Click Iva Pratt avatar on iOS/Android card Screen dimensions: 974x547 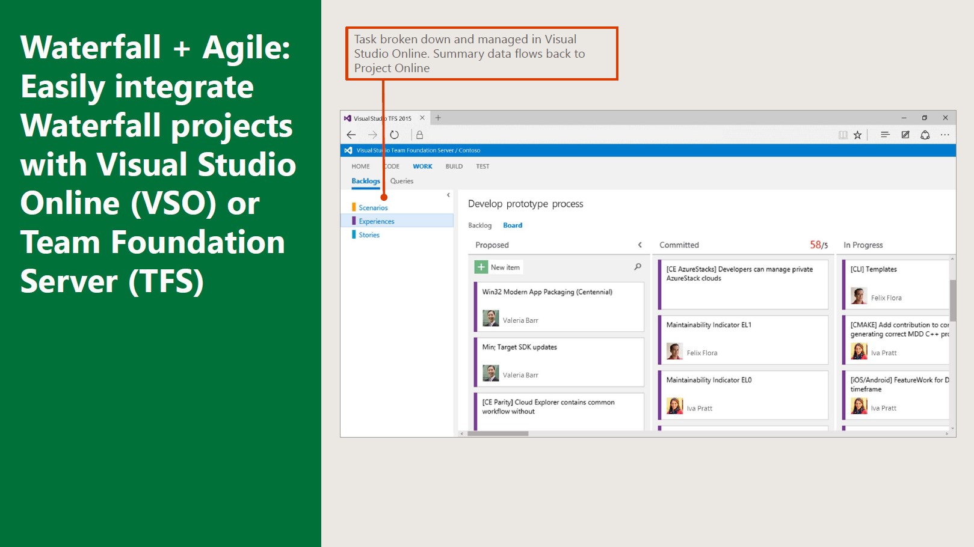pos(859,406)
